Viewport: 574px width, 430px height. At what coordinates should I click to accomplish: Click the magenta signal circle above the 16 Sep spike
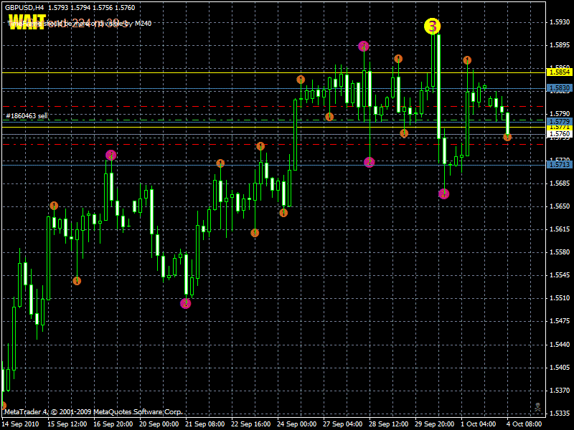click(111, 154)
